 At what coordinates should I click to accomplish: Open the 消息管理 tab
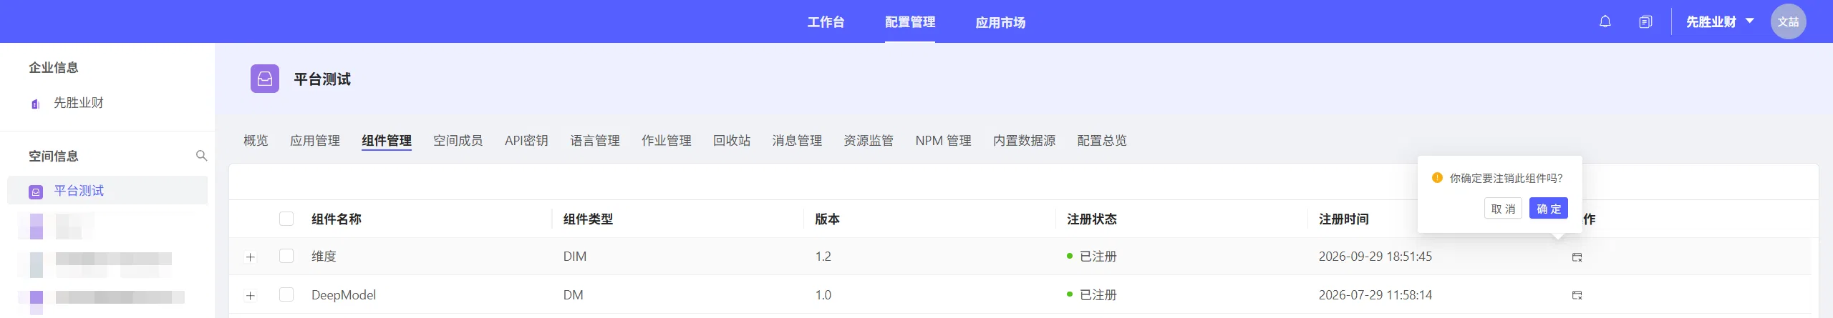pyautogui.click(x=797, y=141)
